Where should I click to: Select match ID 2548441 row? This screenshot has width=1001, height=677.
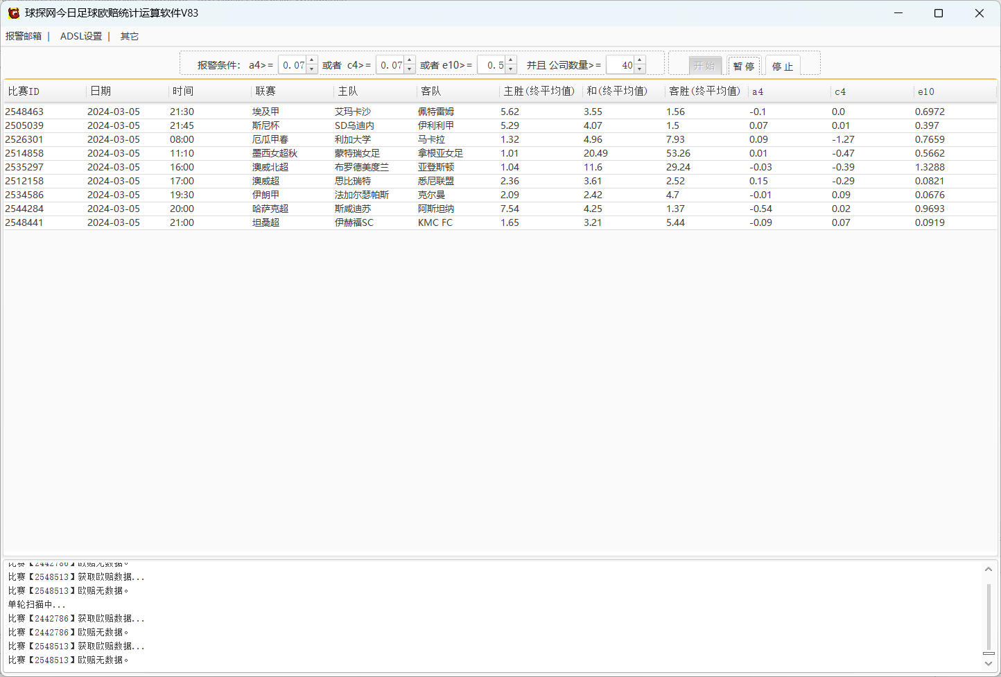coord(500,222)
